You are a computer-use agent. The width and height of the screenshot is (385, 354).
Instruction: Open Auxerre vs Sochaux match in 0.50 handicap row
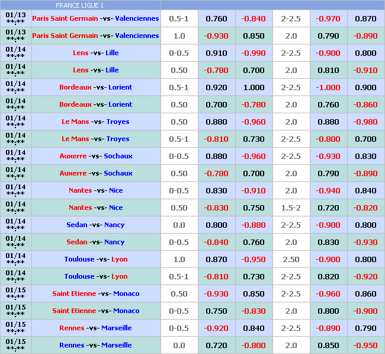(95, 173)
